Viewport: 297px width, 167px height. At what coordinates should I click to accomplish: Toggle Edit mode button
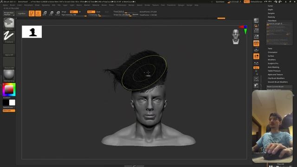pyautogui.click(x=32, y=13)
